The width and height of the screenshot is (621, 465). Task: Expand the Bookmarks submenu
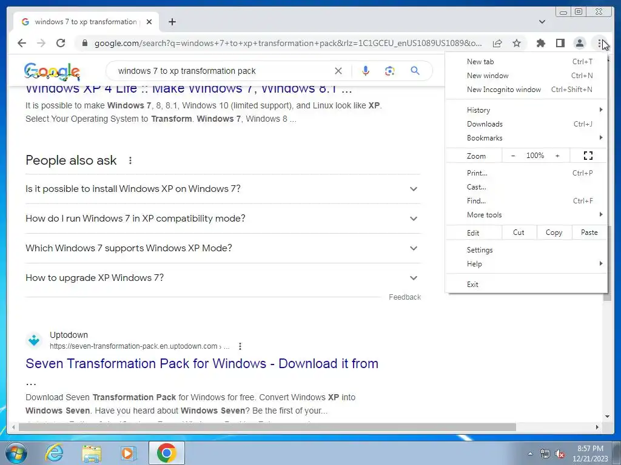pyautogui.click(x=526, y=137)
